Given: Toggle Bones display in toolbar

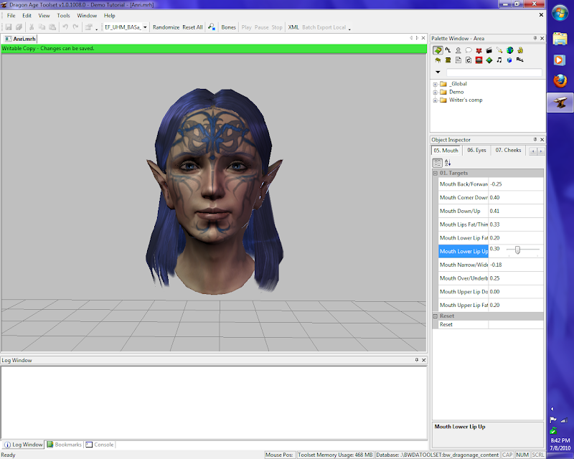Looking at the screenshot, I should 228,27.
